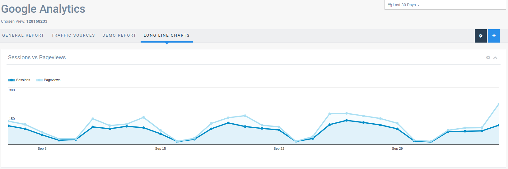Click the Sep 29 axis label

[397, 148]
